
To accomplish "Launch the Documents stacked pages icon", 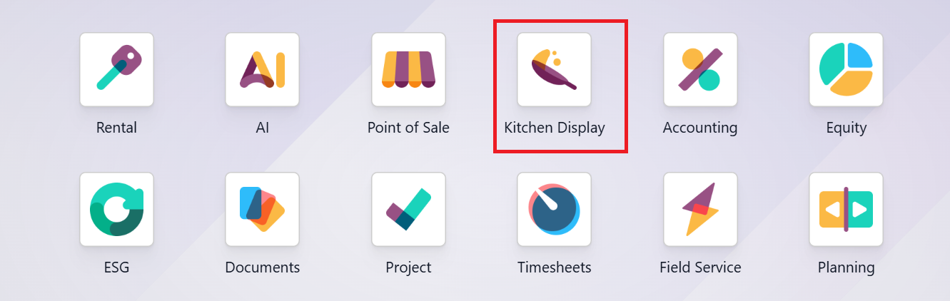I will [262, 209].
